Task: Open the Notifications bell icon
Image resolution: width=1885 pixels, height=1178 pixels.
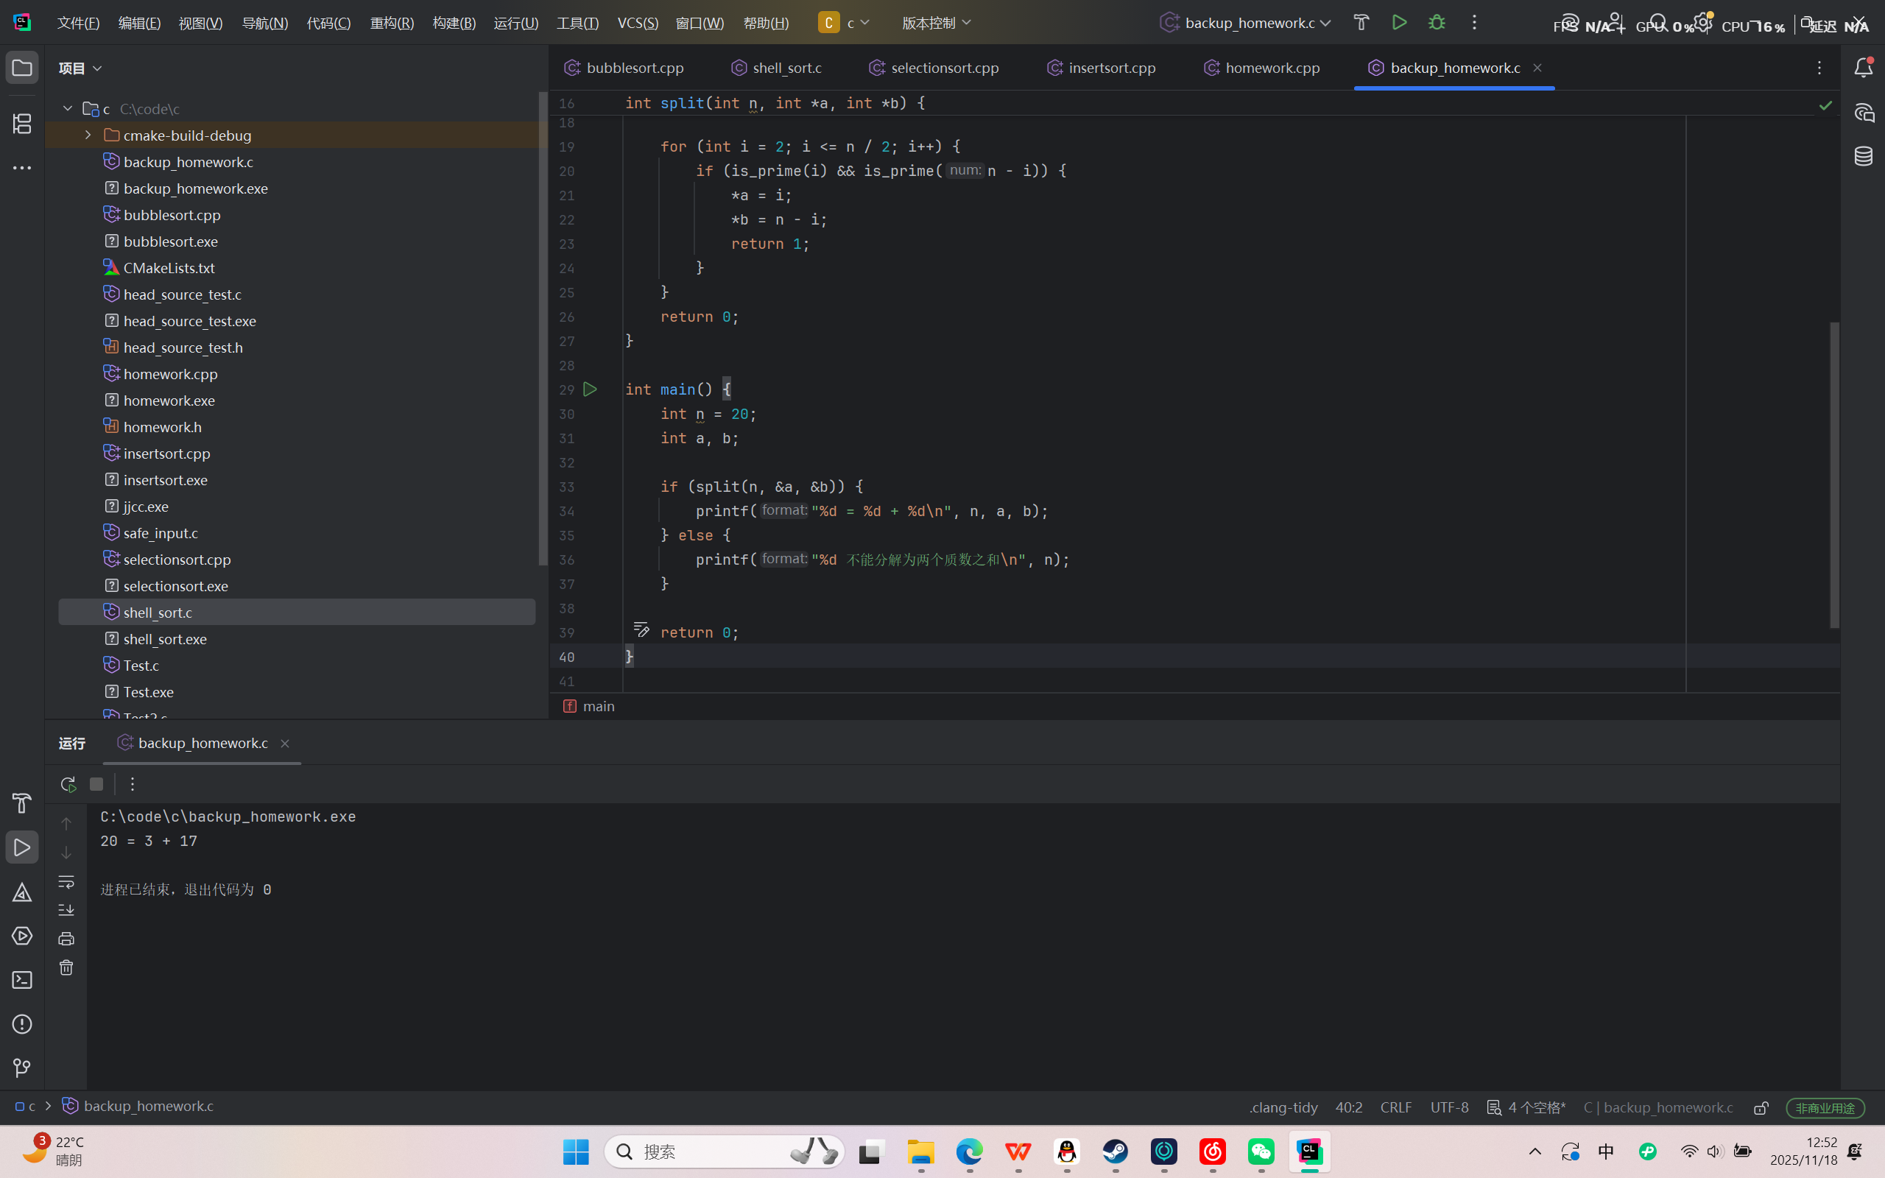Action: [x=1863, y=68]
